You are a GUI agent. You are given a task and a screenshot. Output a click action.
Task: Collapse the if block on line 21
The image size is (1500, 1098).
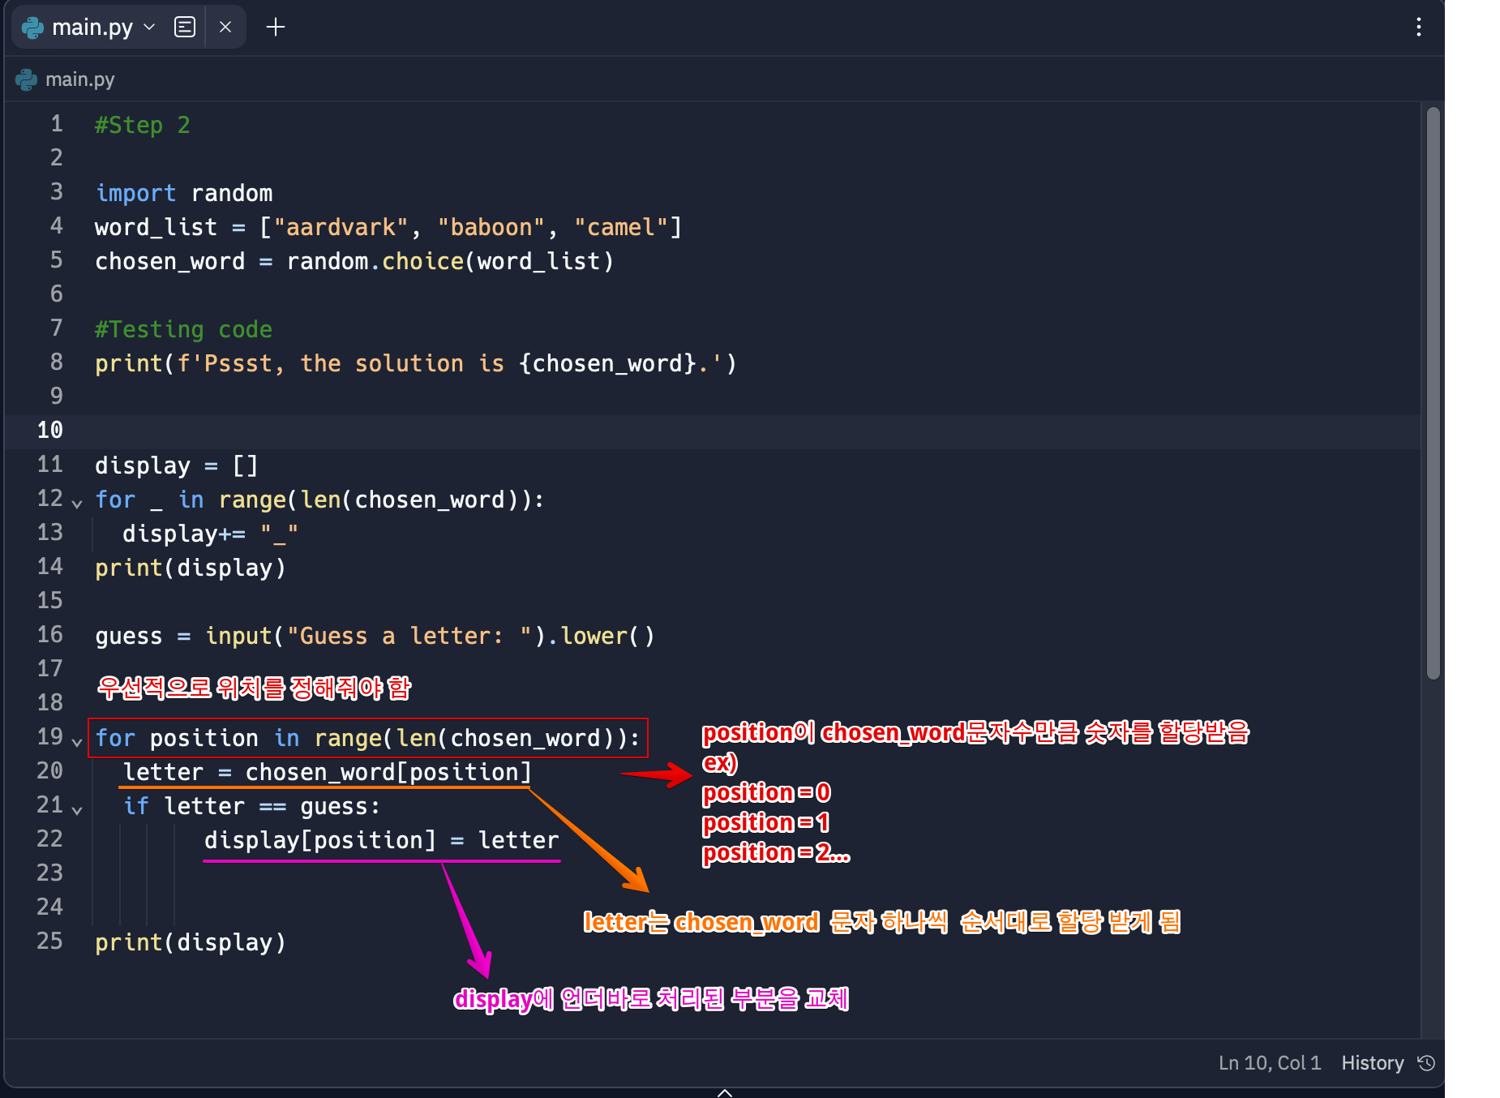(77, 810)
